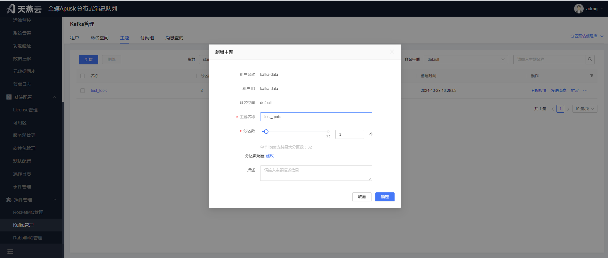Click 发送消息 for test_topic
Viewport: 608px width, 258px height.
click(x=559, y=91)
